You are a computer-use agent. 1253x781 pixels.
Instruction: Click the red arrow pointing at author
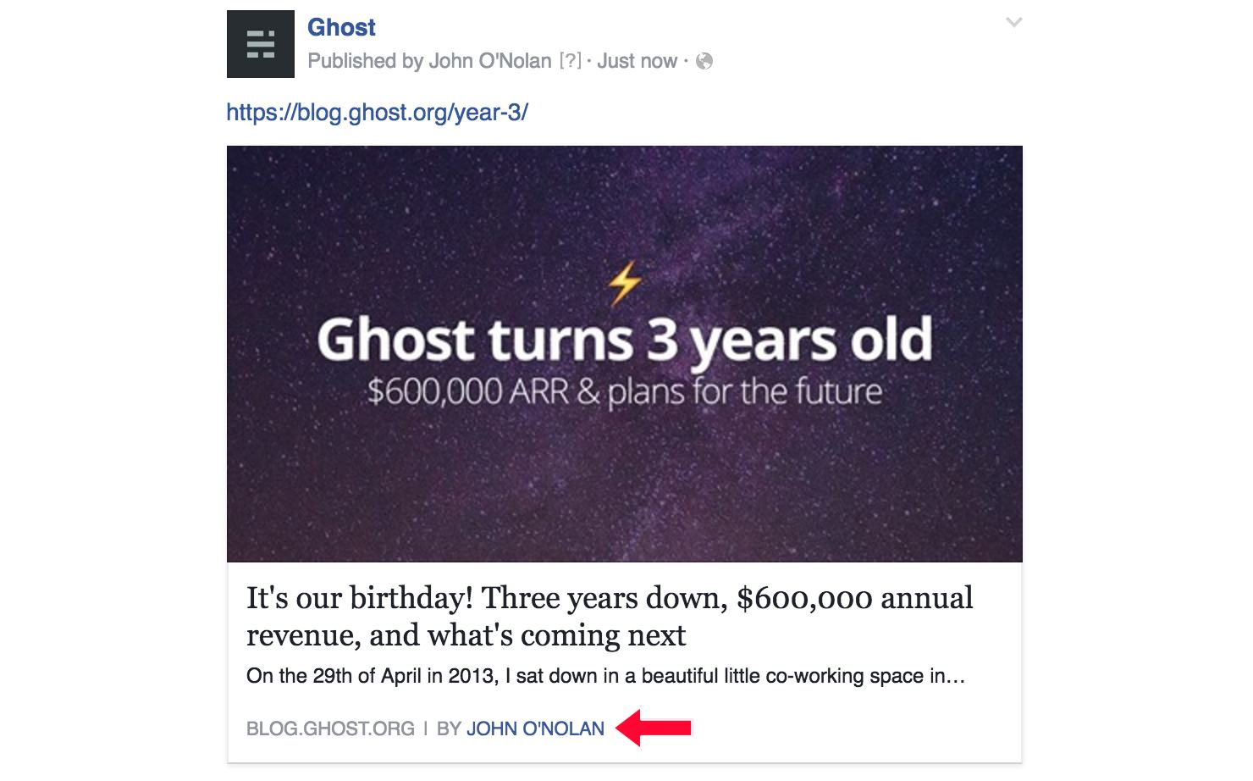click(x=654, y=728)
